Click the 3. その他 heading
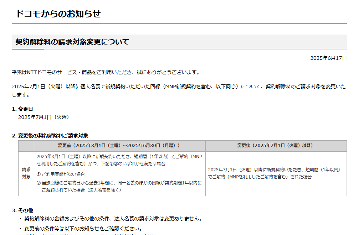353x235 pixels. point(22,210)
